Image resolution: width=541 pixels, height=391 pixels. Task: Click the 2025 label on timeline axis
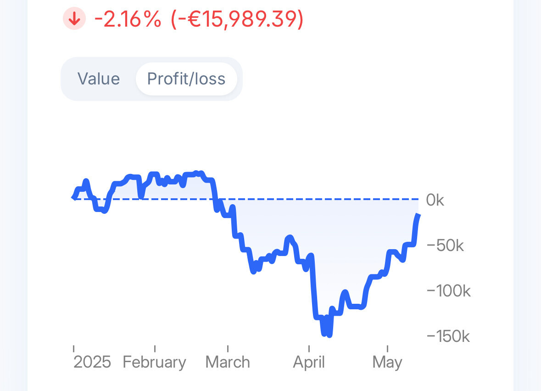pyautogui.click(x=92, y=362)
